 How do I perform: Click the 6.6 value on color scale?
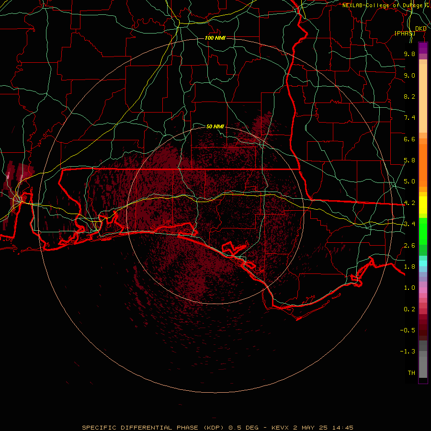point(409,139)
